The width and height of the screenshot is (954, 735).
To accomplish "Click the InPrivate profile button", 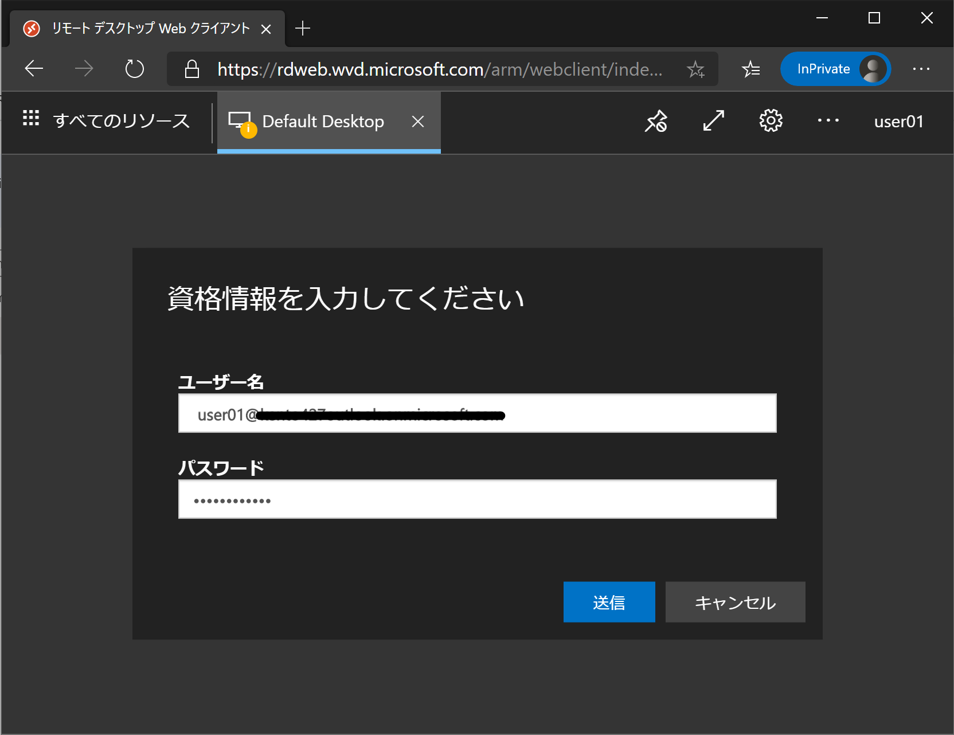I will click(835, 69).
